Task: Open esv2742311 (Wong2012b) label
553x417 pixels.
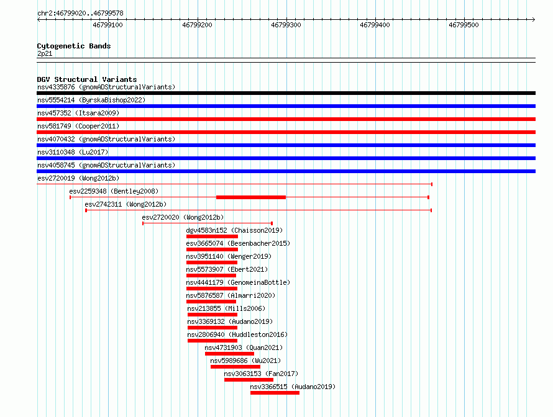Action: 126,204
